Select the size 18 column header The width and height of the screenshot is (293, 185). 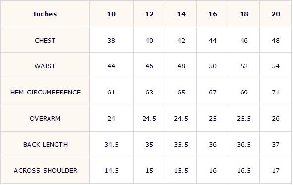point(244,14)
